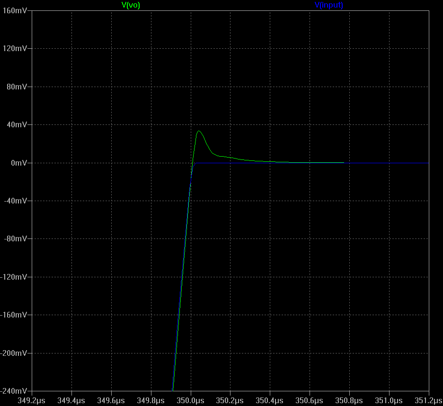Click the 350.4µs time axis label
This screenshot has height=406, width=443.
(x=269, y=401)
